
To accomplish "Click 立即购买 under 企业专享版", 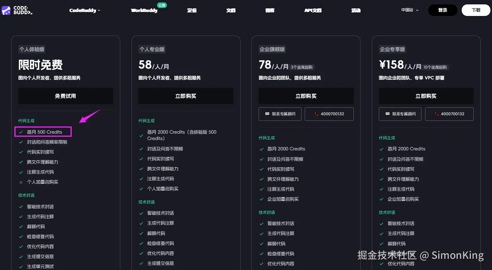I will (426, 96).
